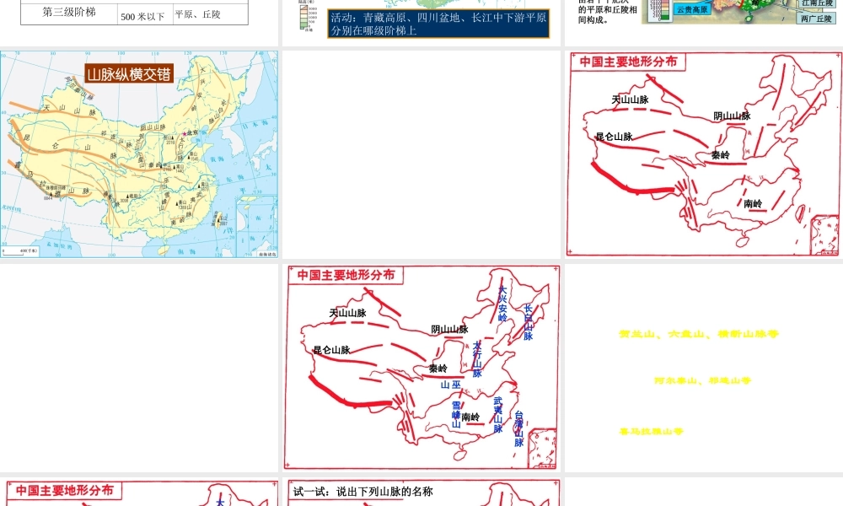Open the slide labeled 云贵高原 and 江南丘陵
Screen dimensions: 843x506
704,22
